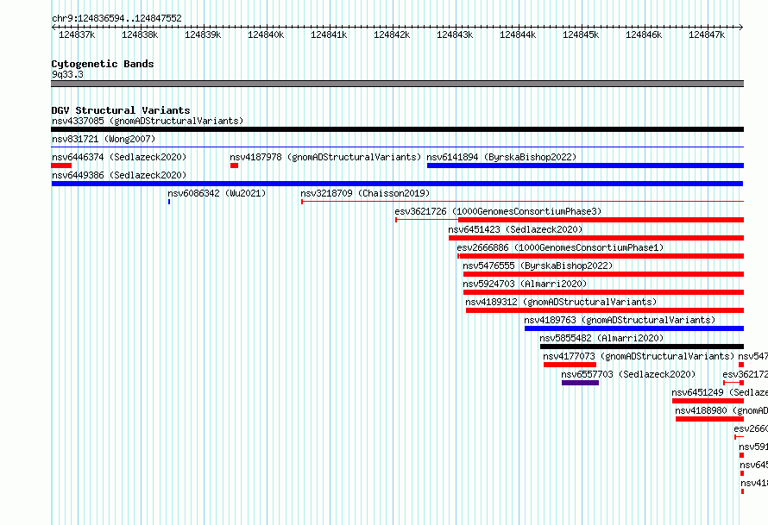Click the red nsv6451423 variant bar
768x525 pixels.
(x=596, y=238)
